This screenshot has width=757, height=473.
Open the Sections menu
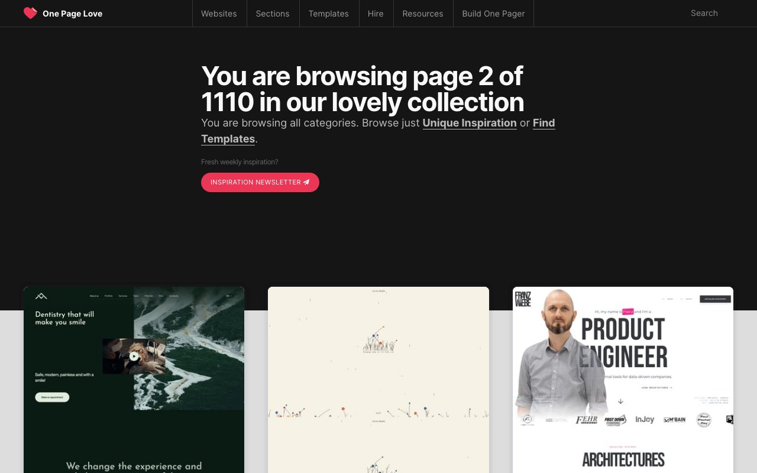[273, 13]
